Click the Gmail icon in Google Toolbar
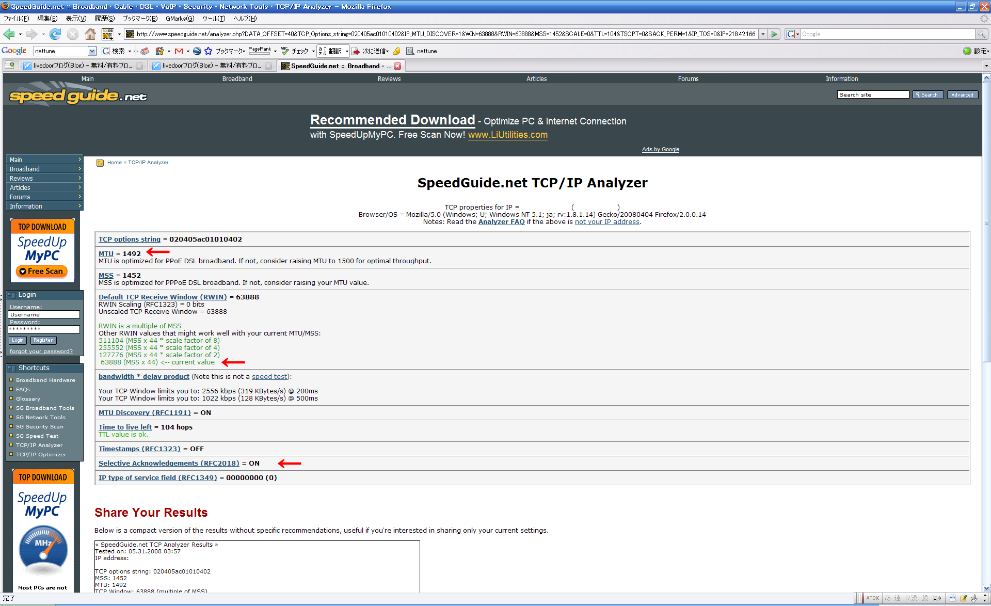Viewport: 991px width, 606px height. pos(179,51)
